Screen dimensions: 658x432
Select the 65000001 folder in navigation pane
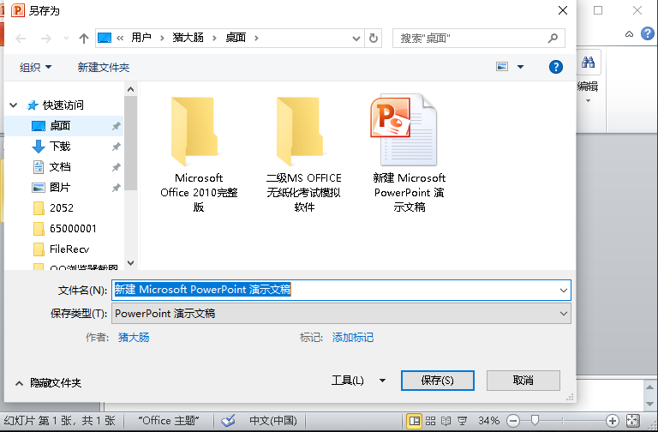click(x=73, y=228)
